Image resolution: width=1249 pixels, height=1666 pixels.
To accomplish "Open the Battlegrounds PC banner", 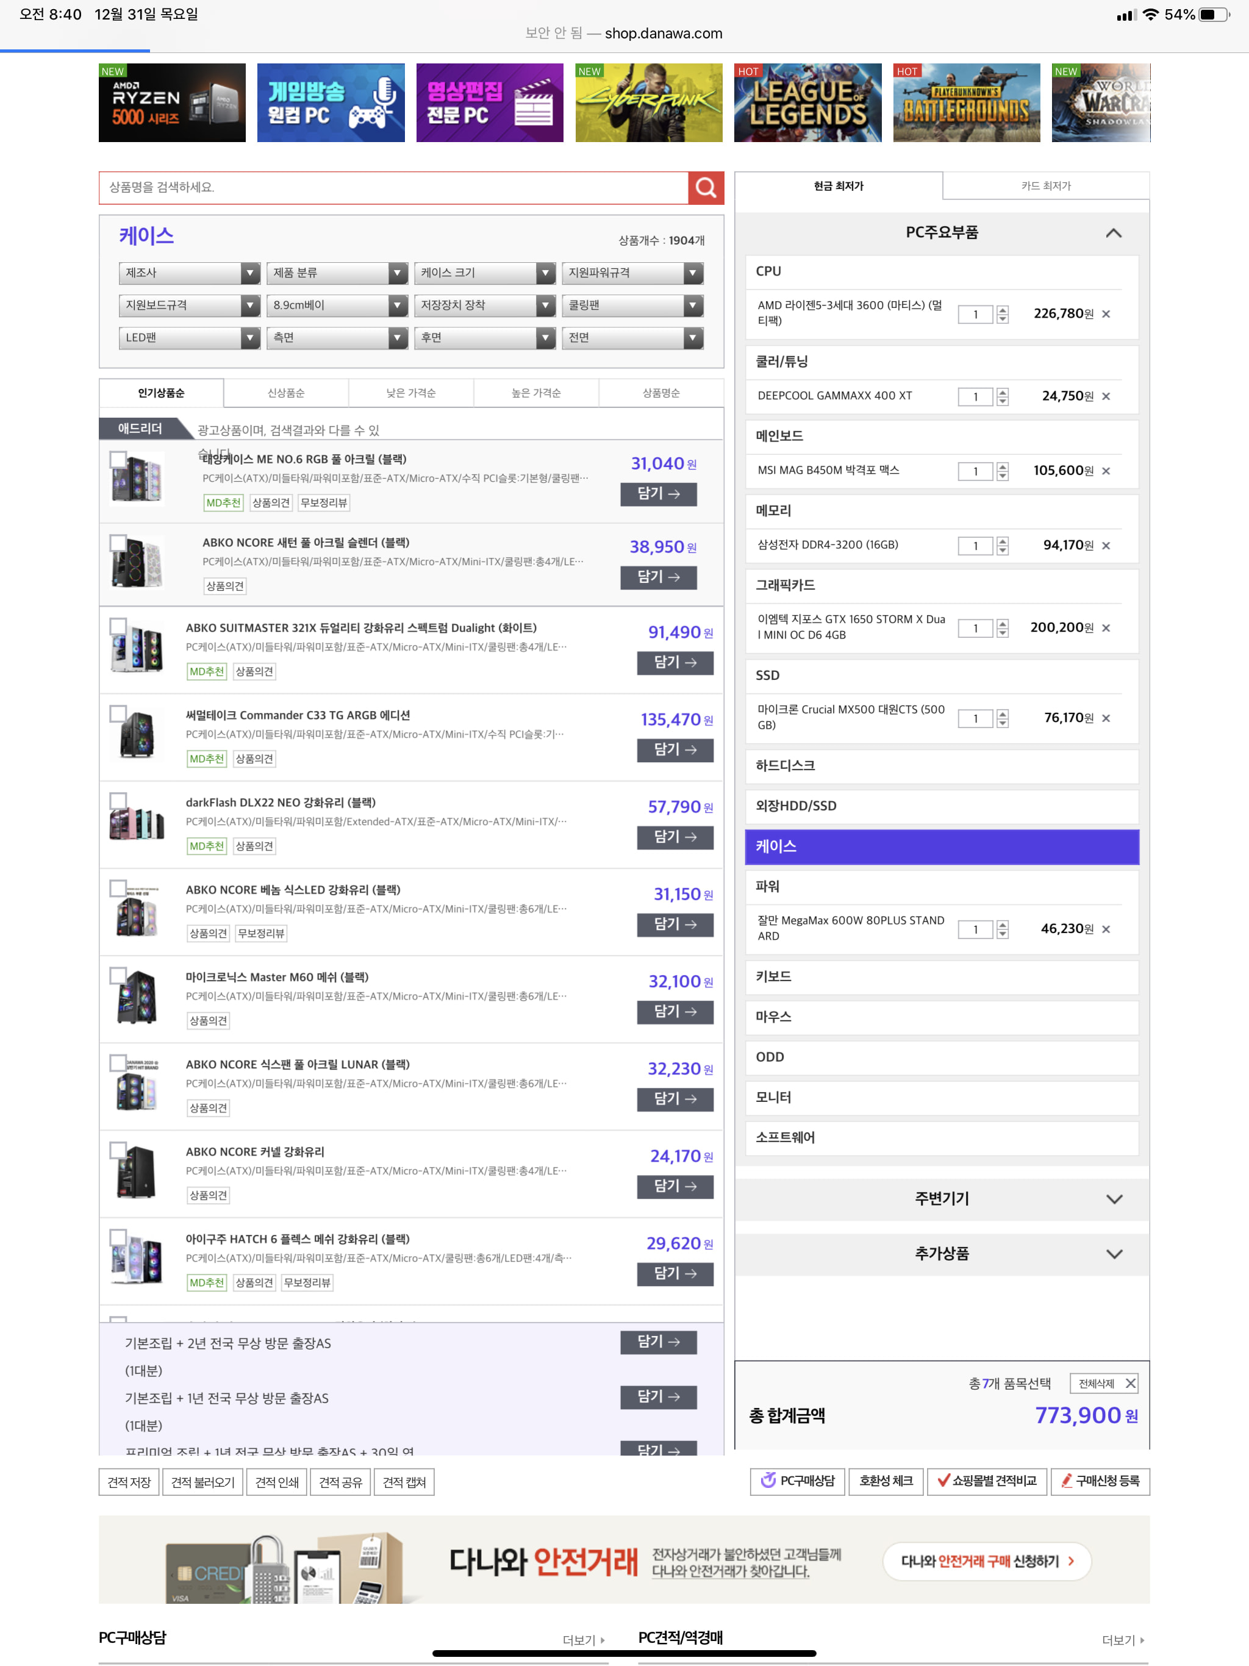I will tap(967, 102).
